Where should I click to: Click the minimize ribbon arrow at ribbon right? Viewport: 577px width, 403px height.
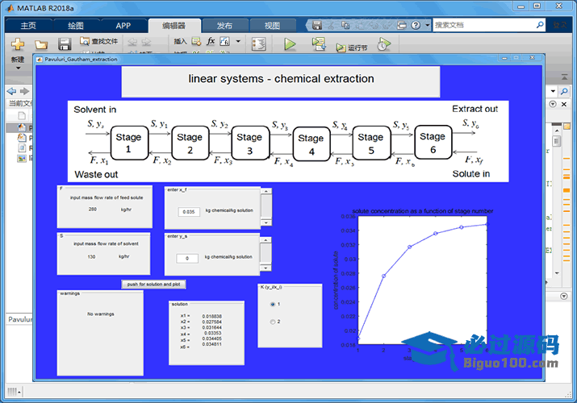(564, 77)
